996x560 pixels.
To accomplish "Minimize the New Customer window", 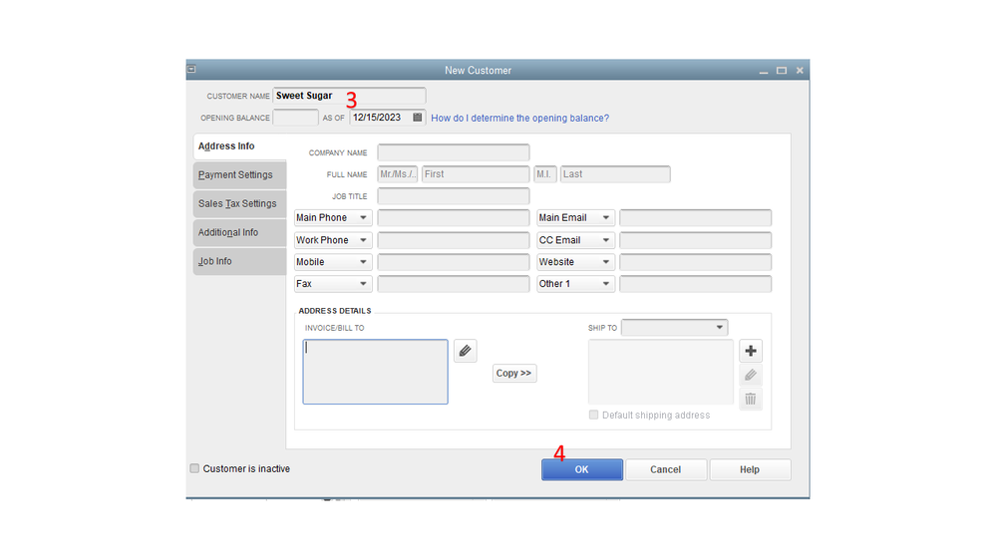I will point(763,71).
